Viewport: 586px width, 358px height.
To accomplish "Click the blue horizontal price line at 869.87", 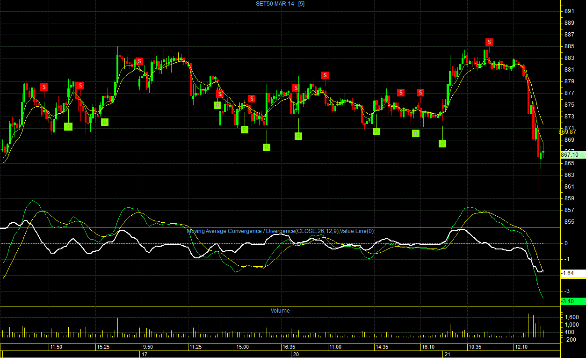I will tap(280, 135).
